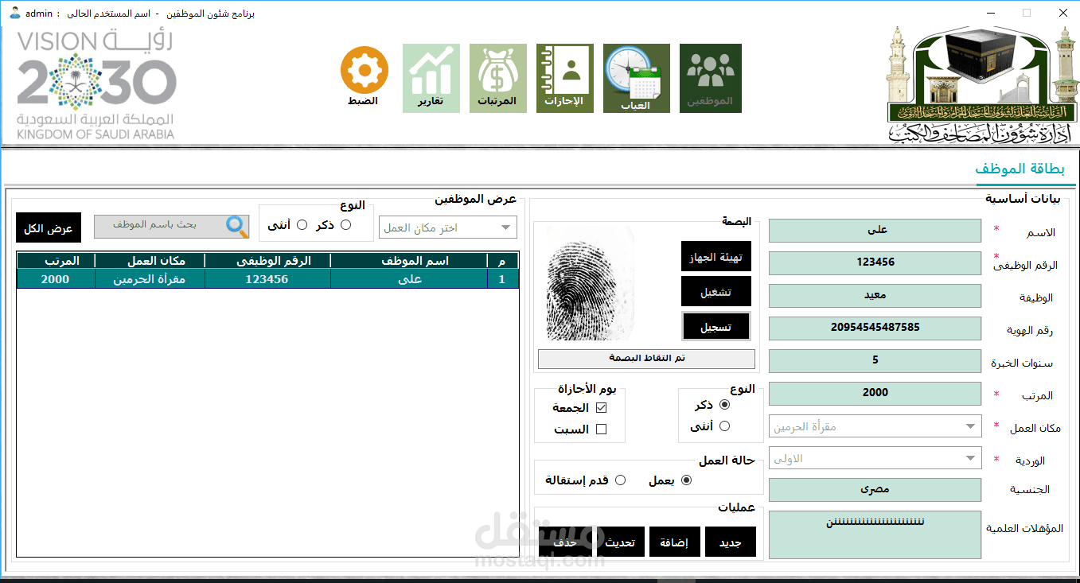Open the الإجازات leaves section
The image size is (1080, 583).
pos(564,77)
